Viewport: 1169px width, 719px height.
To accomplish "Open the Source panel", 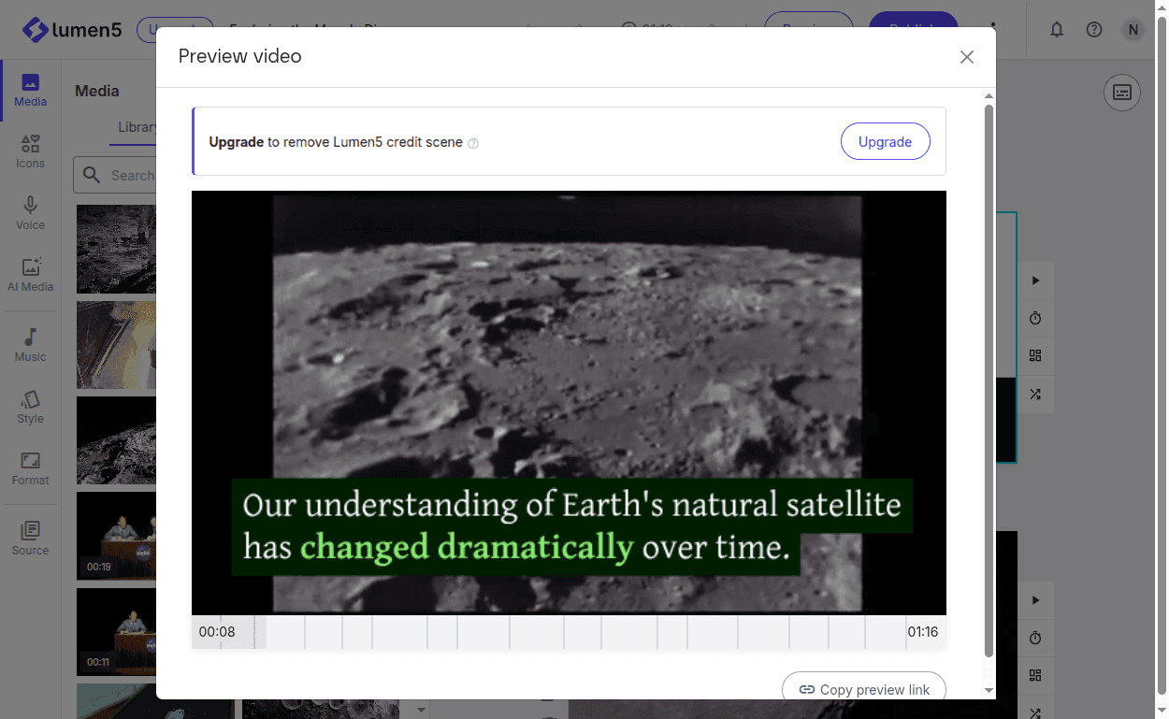I will pos(30,539).
